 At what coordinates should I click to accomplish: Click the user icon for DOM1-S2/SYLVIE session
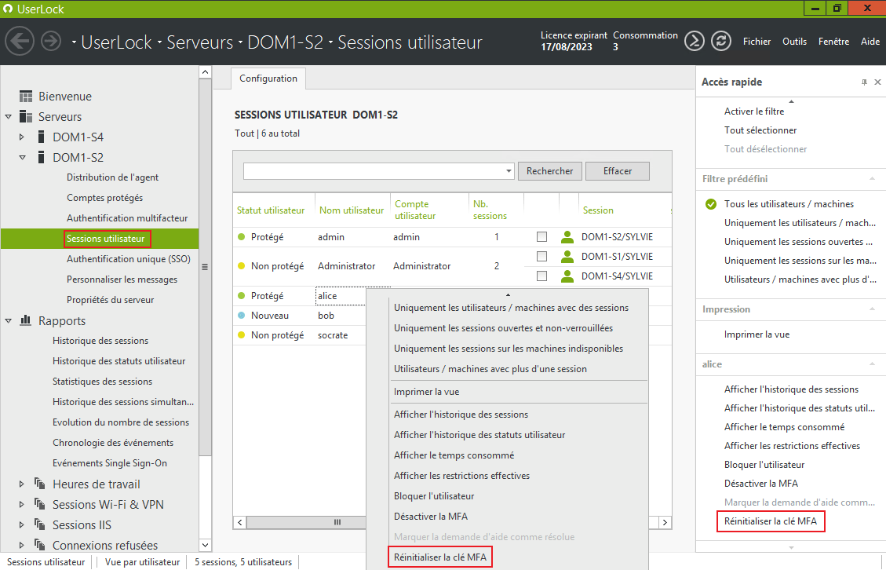[x=567, y=237]
